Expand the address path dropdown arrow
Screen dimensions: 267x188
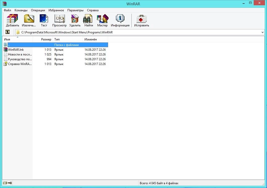(x=262, y=32)
